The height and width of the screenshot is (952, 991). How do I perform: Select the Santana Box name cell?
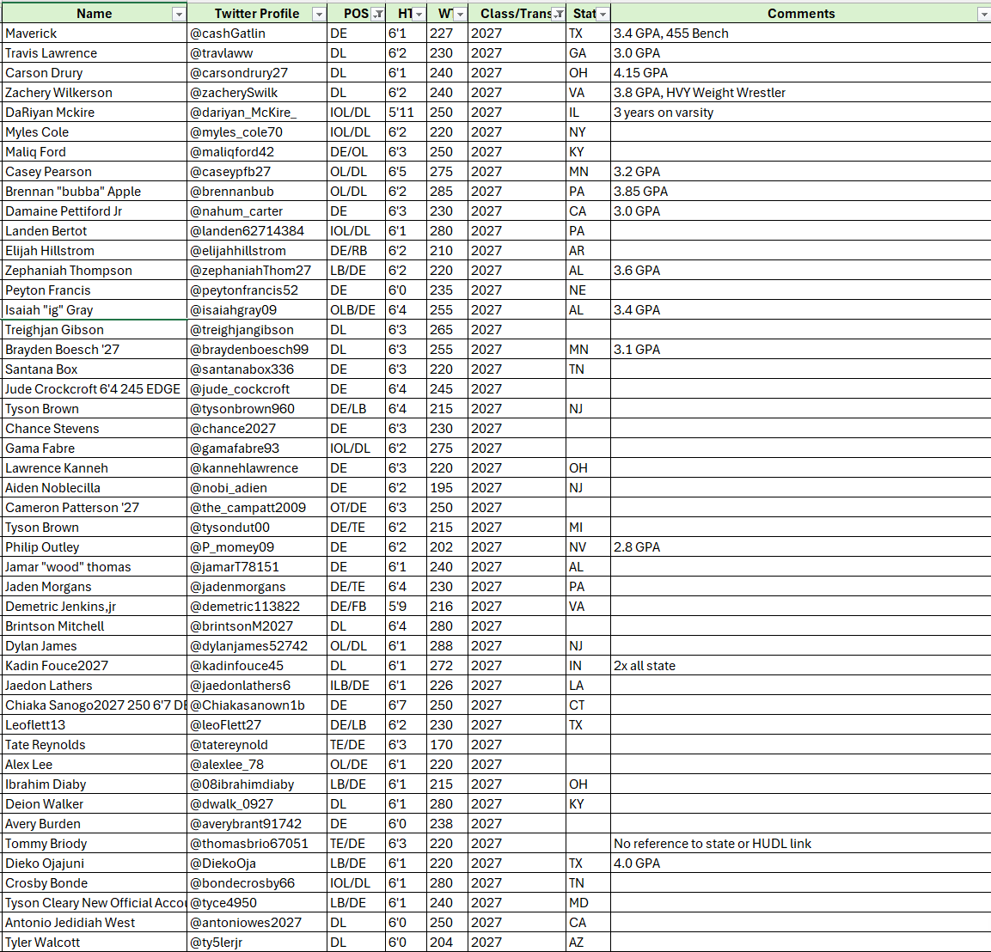pos(95,369)
